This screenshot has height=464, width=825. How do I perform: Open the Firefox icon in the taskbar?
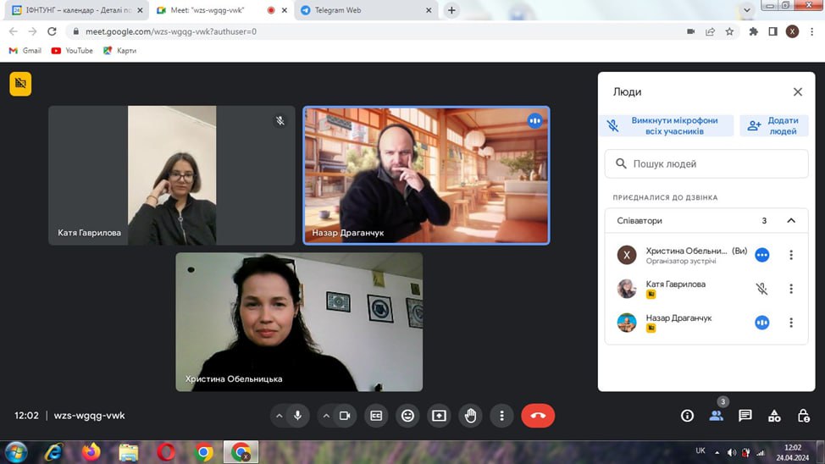tap(91, 452)
